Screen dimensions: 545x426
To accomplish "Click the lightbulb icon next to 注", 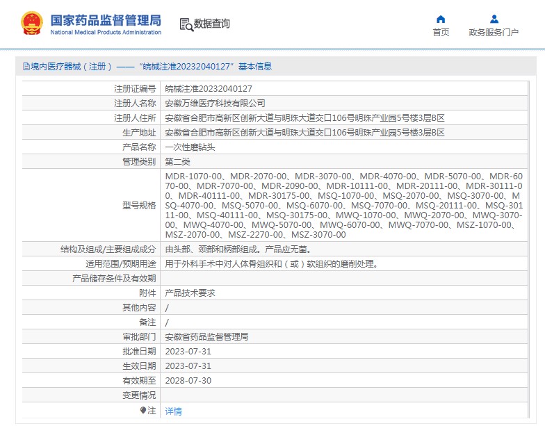I will point(143,411).
